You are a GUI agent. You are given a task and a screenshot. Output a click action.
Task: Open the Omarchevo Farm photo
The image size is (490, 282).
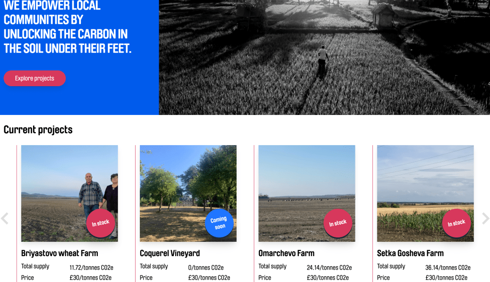pyautogui.click(x=307, y=193)
